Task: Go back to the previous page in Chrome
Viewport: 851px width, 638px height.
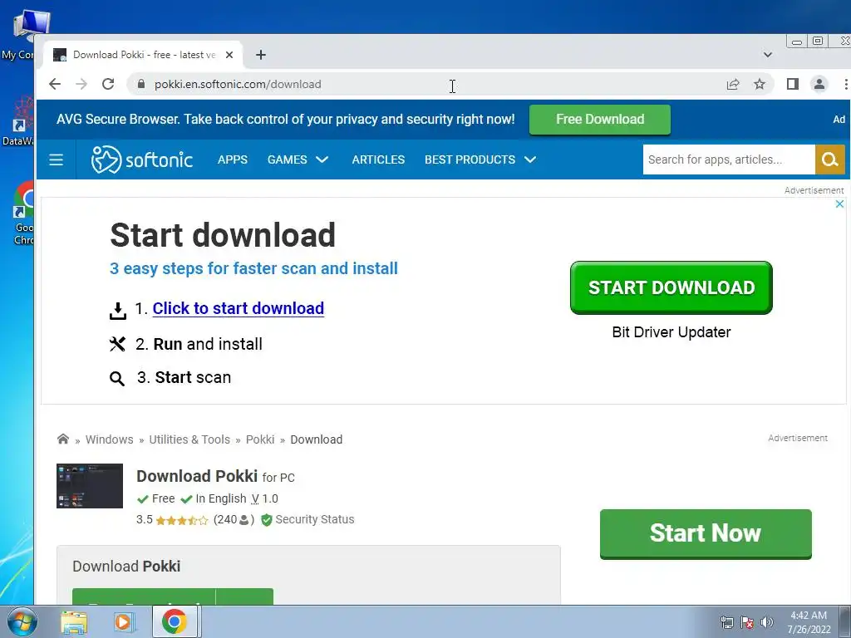Action: (55, 84)
